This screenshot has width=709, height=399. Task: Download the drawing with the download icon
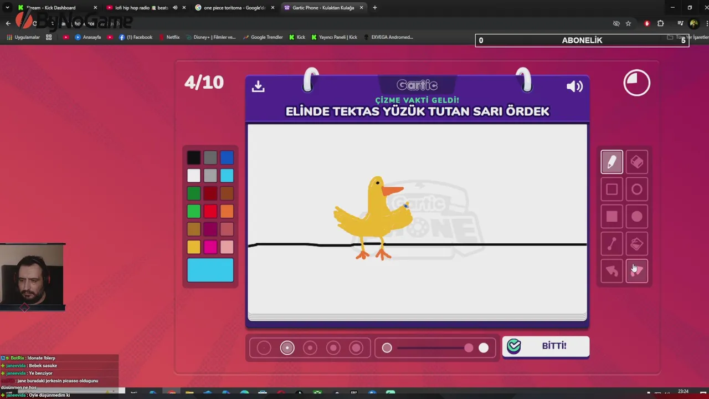click(x=258, y=86)
